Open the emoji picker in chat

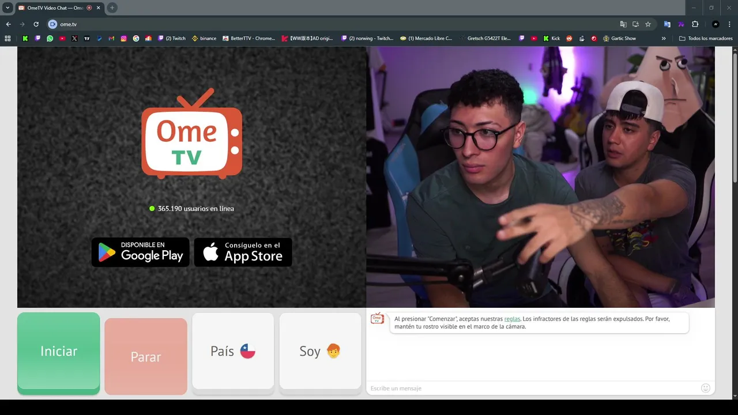[705, 388]
